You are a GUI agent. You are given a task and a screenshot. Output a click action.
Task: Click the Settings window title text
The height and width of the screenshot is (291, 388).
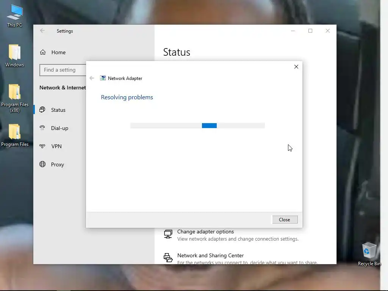point(65,31)
